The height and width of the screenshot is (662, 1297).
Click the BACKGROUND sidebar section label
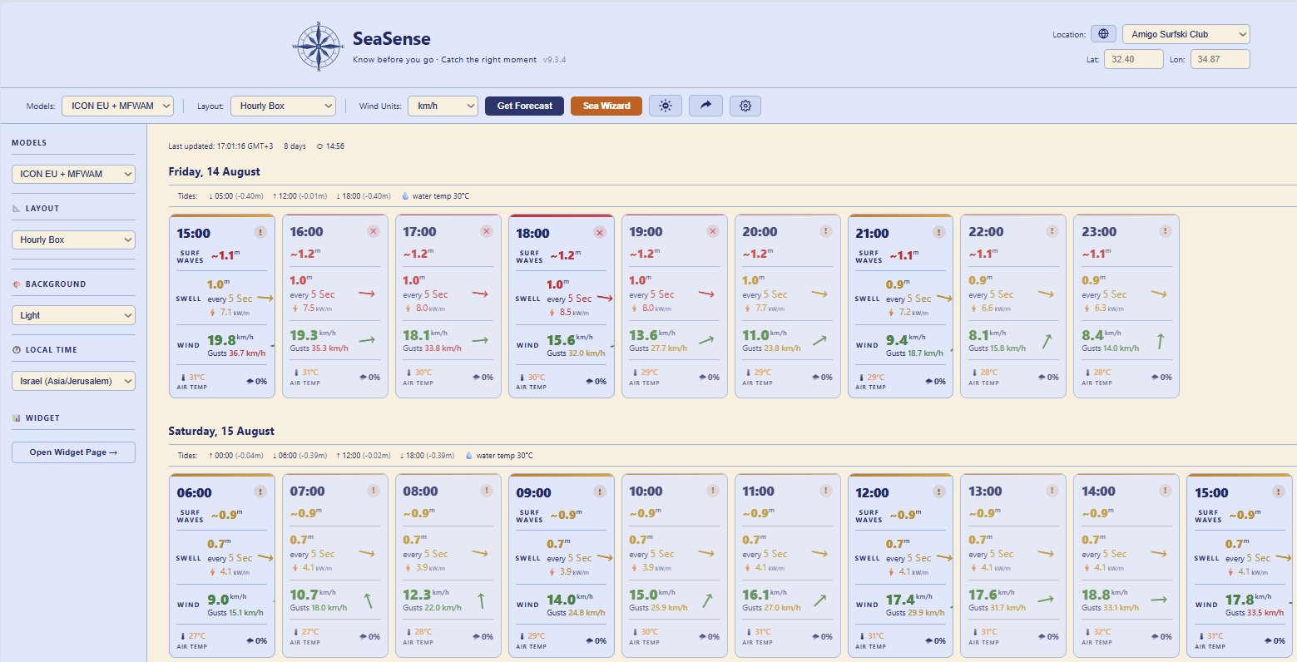(x=56, y=284)
